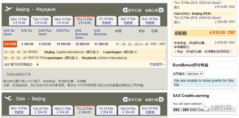The height and width of the screenshot is (118, 239).
Task: Click 较晚日期 link in Oslo-Beijing panel
Action: (152, 100)
